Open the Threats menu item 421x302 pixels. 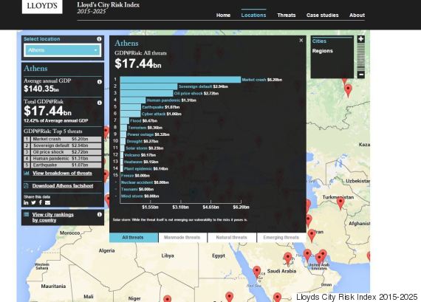click(287, 16)
